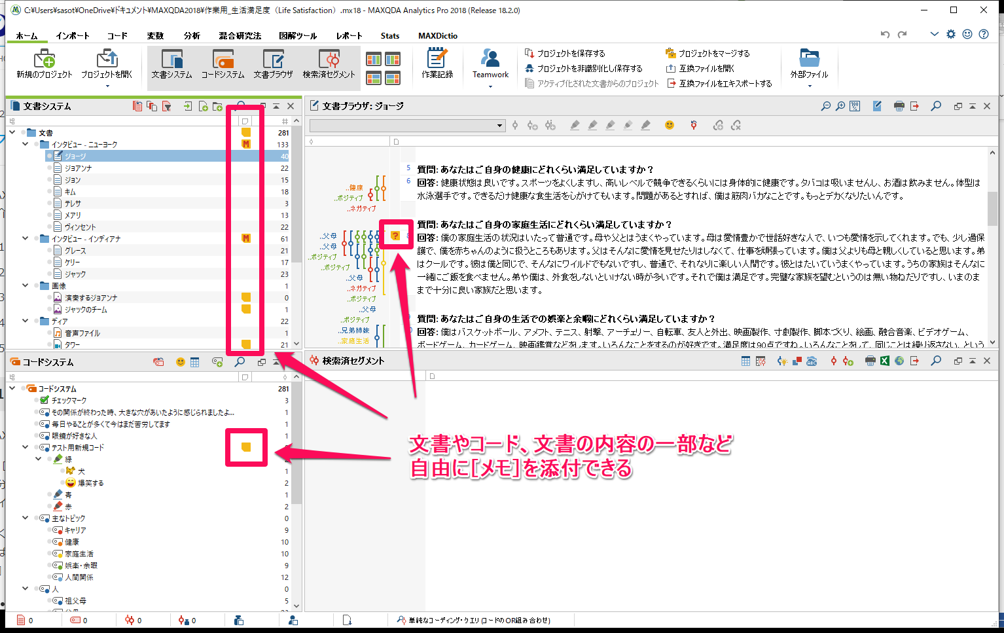The image size is (1004, 633).
Task: Collapse the テスト用新規コード code
Action: pos(26,448)
